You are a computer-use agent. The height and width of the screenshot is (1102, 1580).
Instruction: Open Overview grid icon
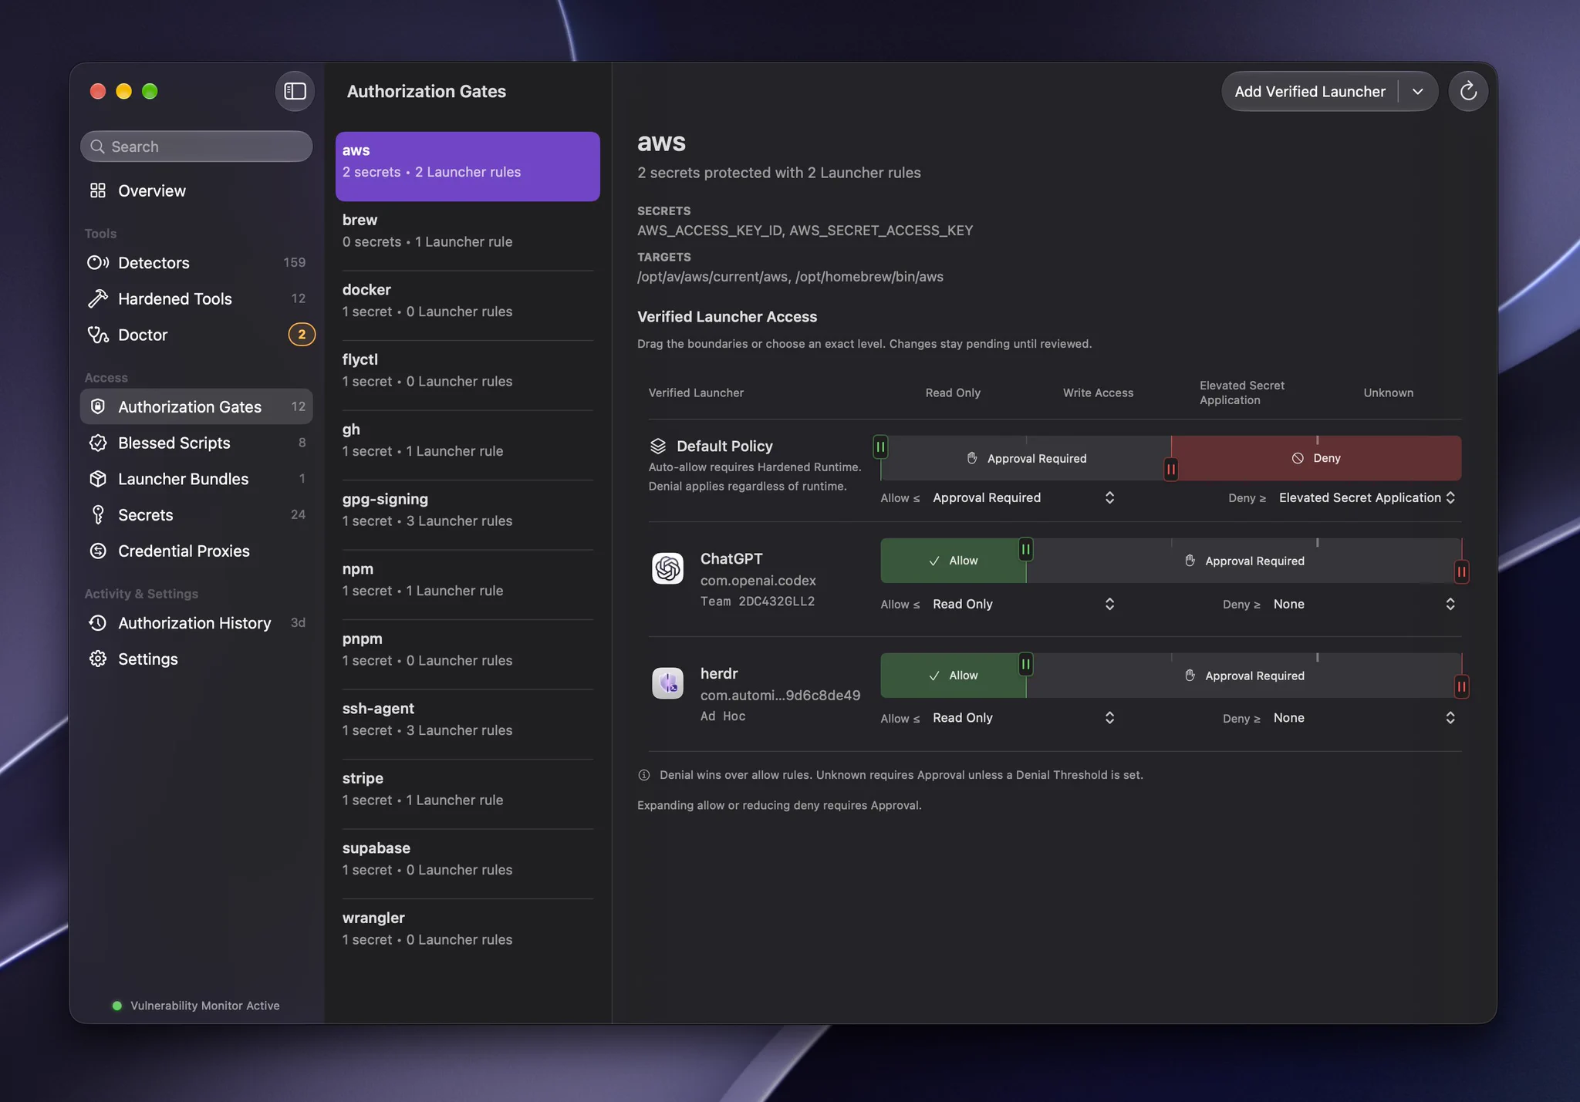pos(98,190)
